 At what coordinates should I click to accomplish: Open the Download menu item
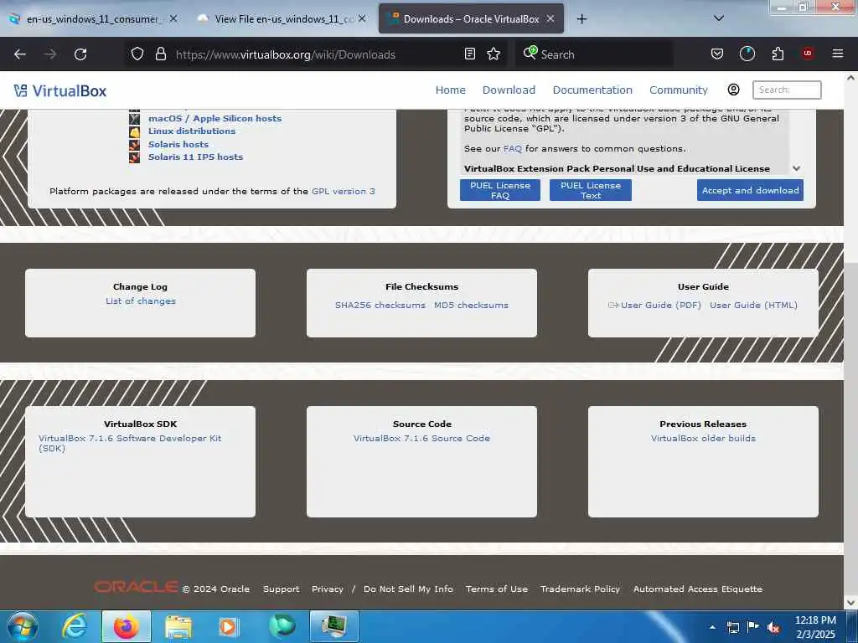coord(509,90)
